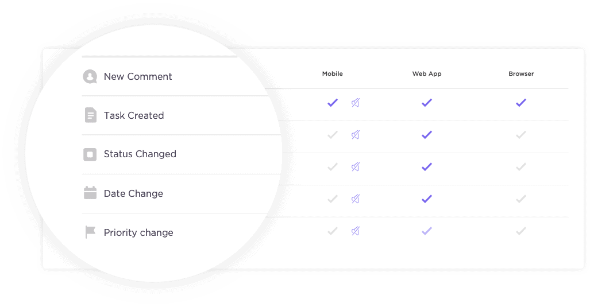Select the Browser column header
The image size is (590, 307).
coord(521,73)
